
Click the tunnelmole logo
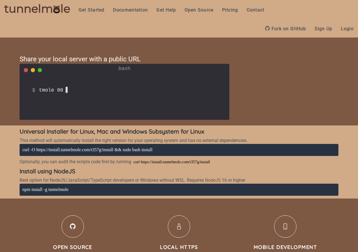click(x=37, y=9)
